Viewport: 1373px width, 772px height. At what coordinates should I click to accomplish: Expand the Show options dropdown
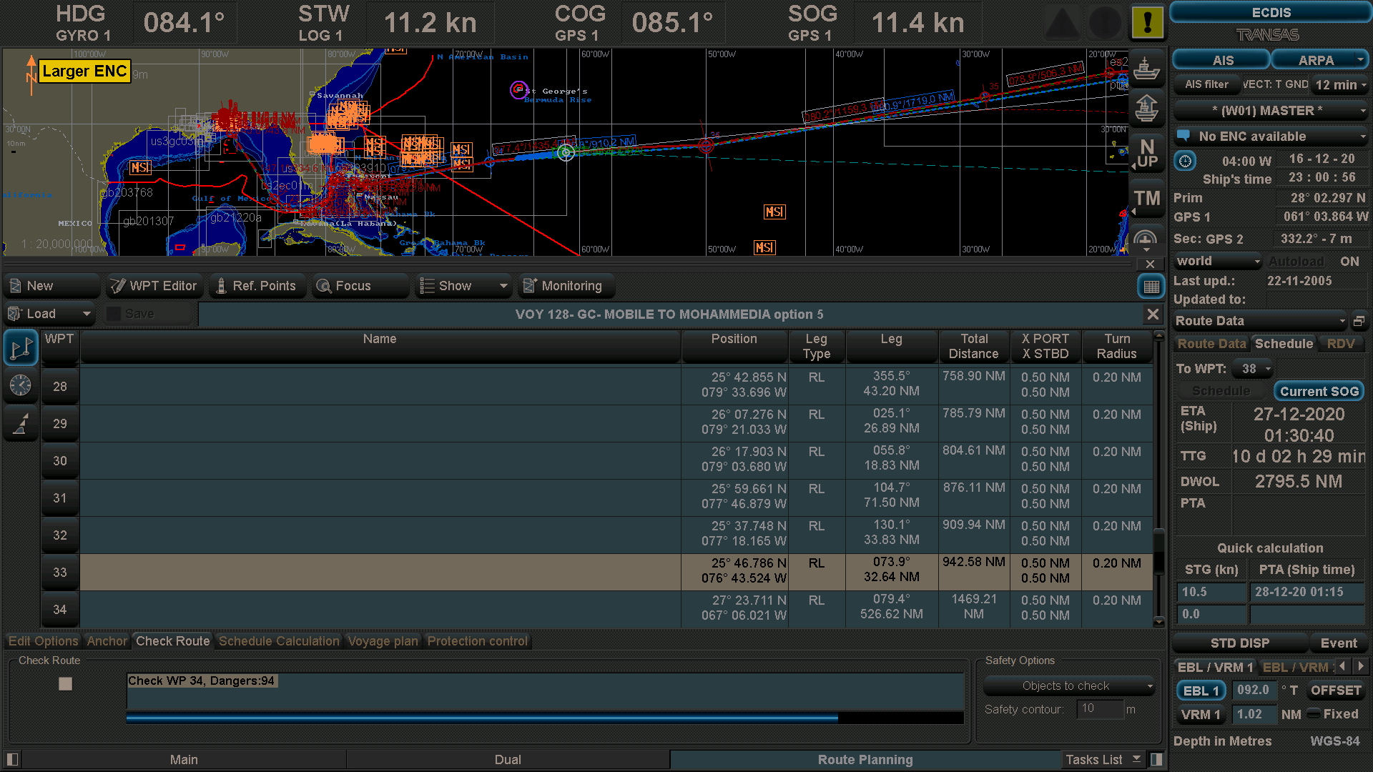(x=503, y=286)
